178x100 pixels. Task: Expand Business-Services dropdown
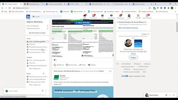coord(139,69)
